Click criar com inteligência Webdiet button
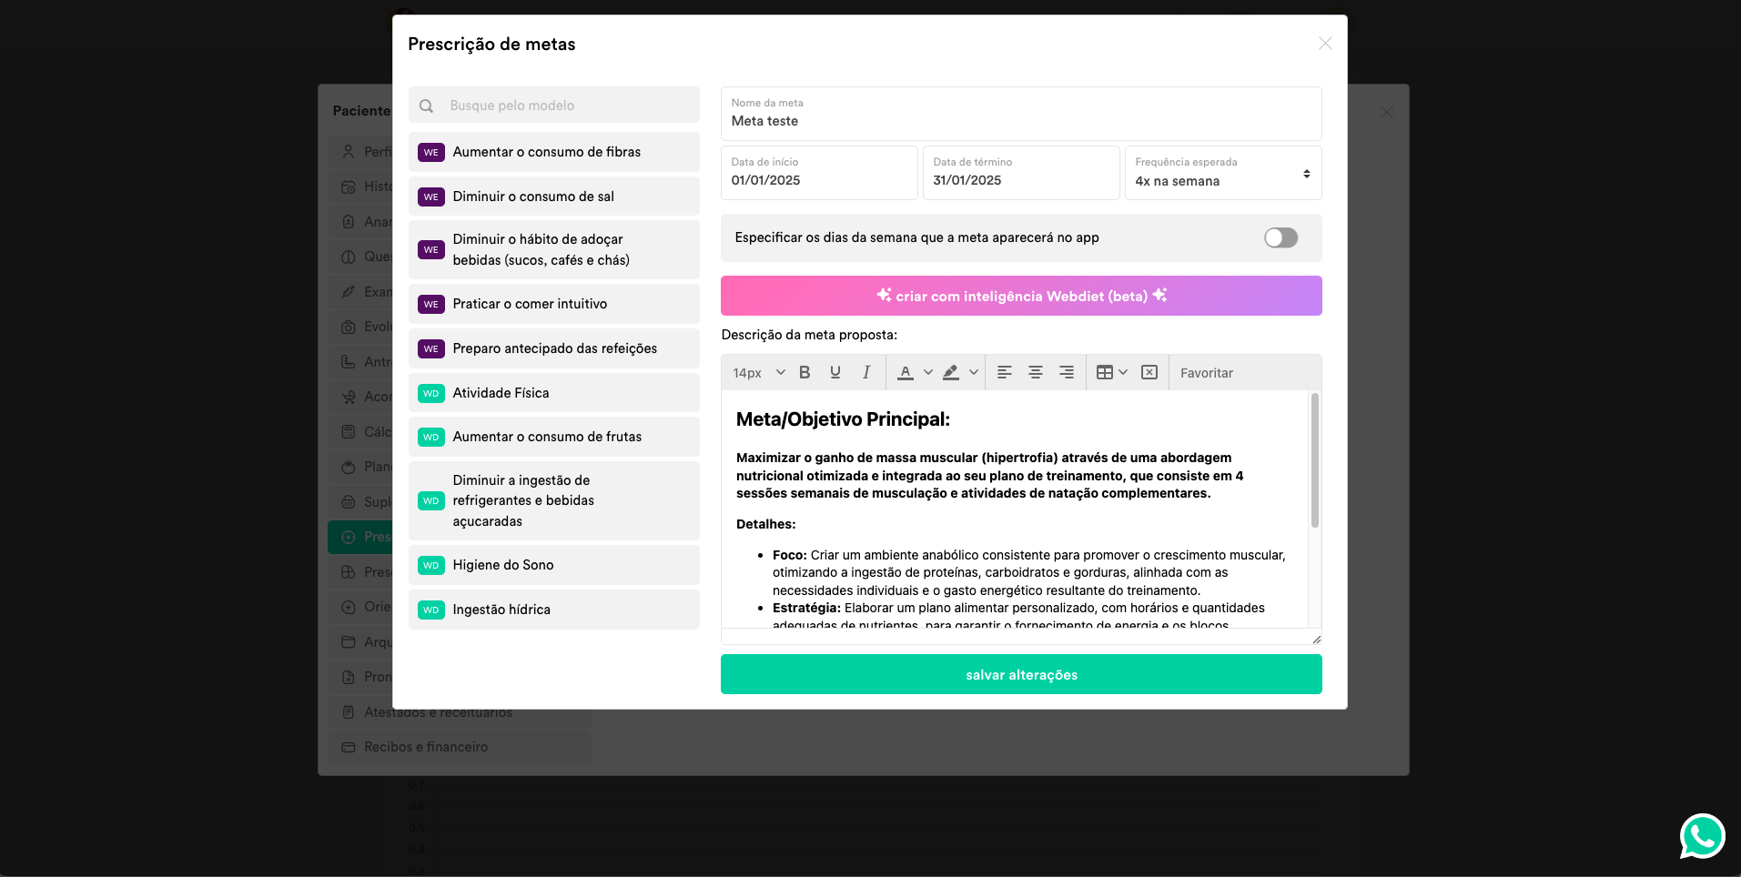 1021,296
